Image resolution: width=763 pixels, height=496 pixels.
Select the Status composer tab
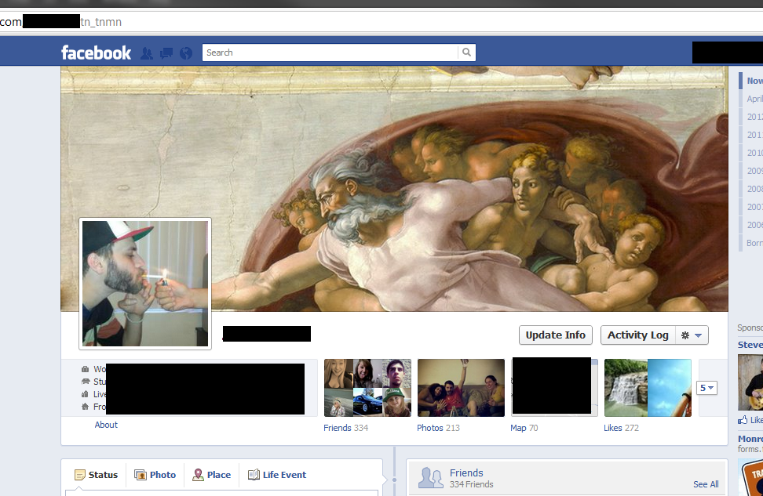pos(96,475)
